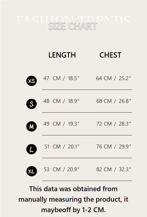Select the M chest 72 CM value
The height and width of the screenshot is (217, 147).
pos(114,124)
